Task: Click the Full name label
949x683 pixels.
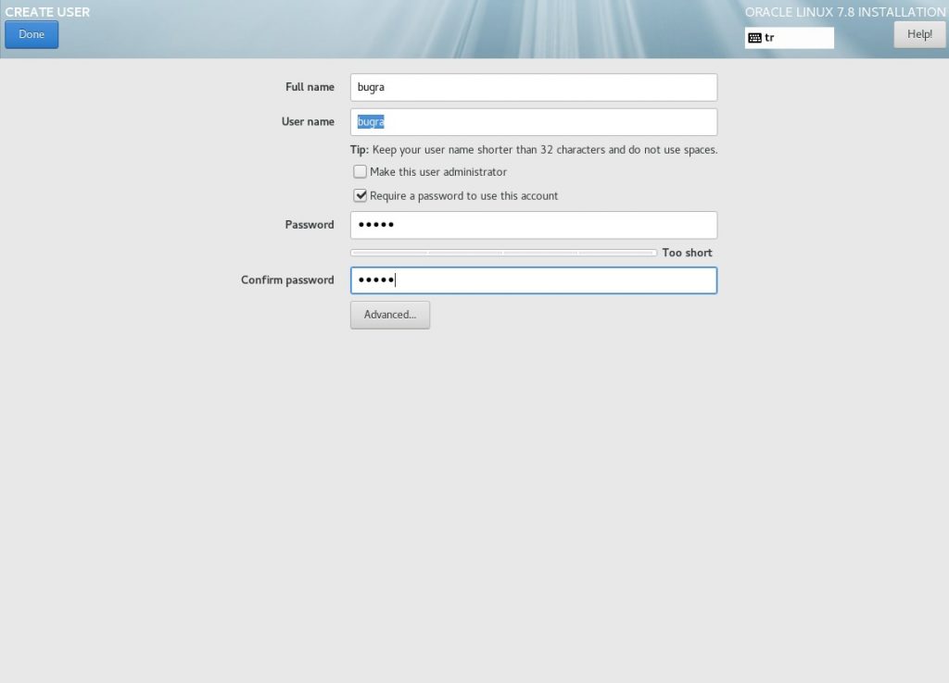Action: point(310,87)
